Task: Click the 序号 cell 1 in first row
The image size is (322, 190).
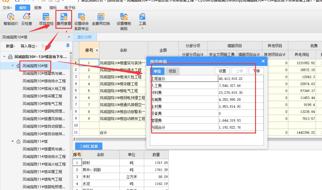Action: point(89,63)
